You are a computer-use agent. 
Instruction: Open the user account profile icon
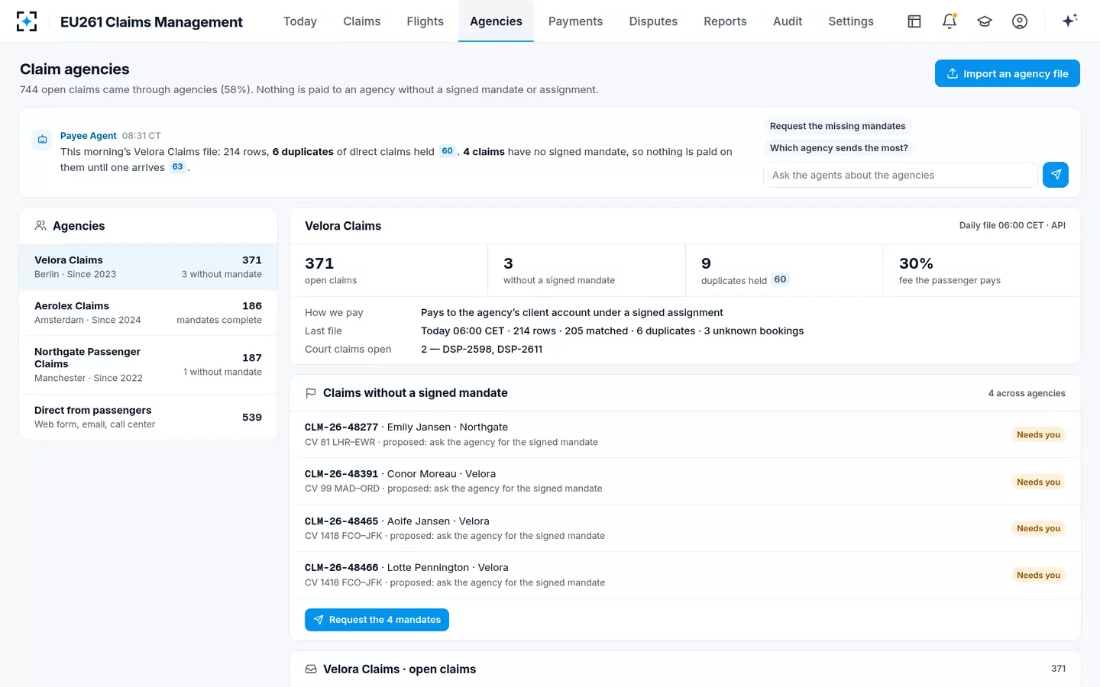point(1020,21)
